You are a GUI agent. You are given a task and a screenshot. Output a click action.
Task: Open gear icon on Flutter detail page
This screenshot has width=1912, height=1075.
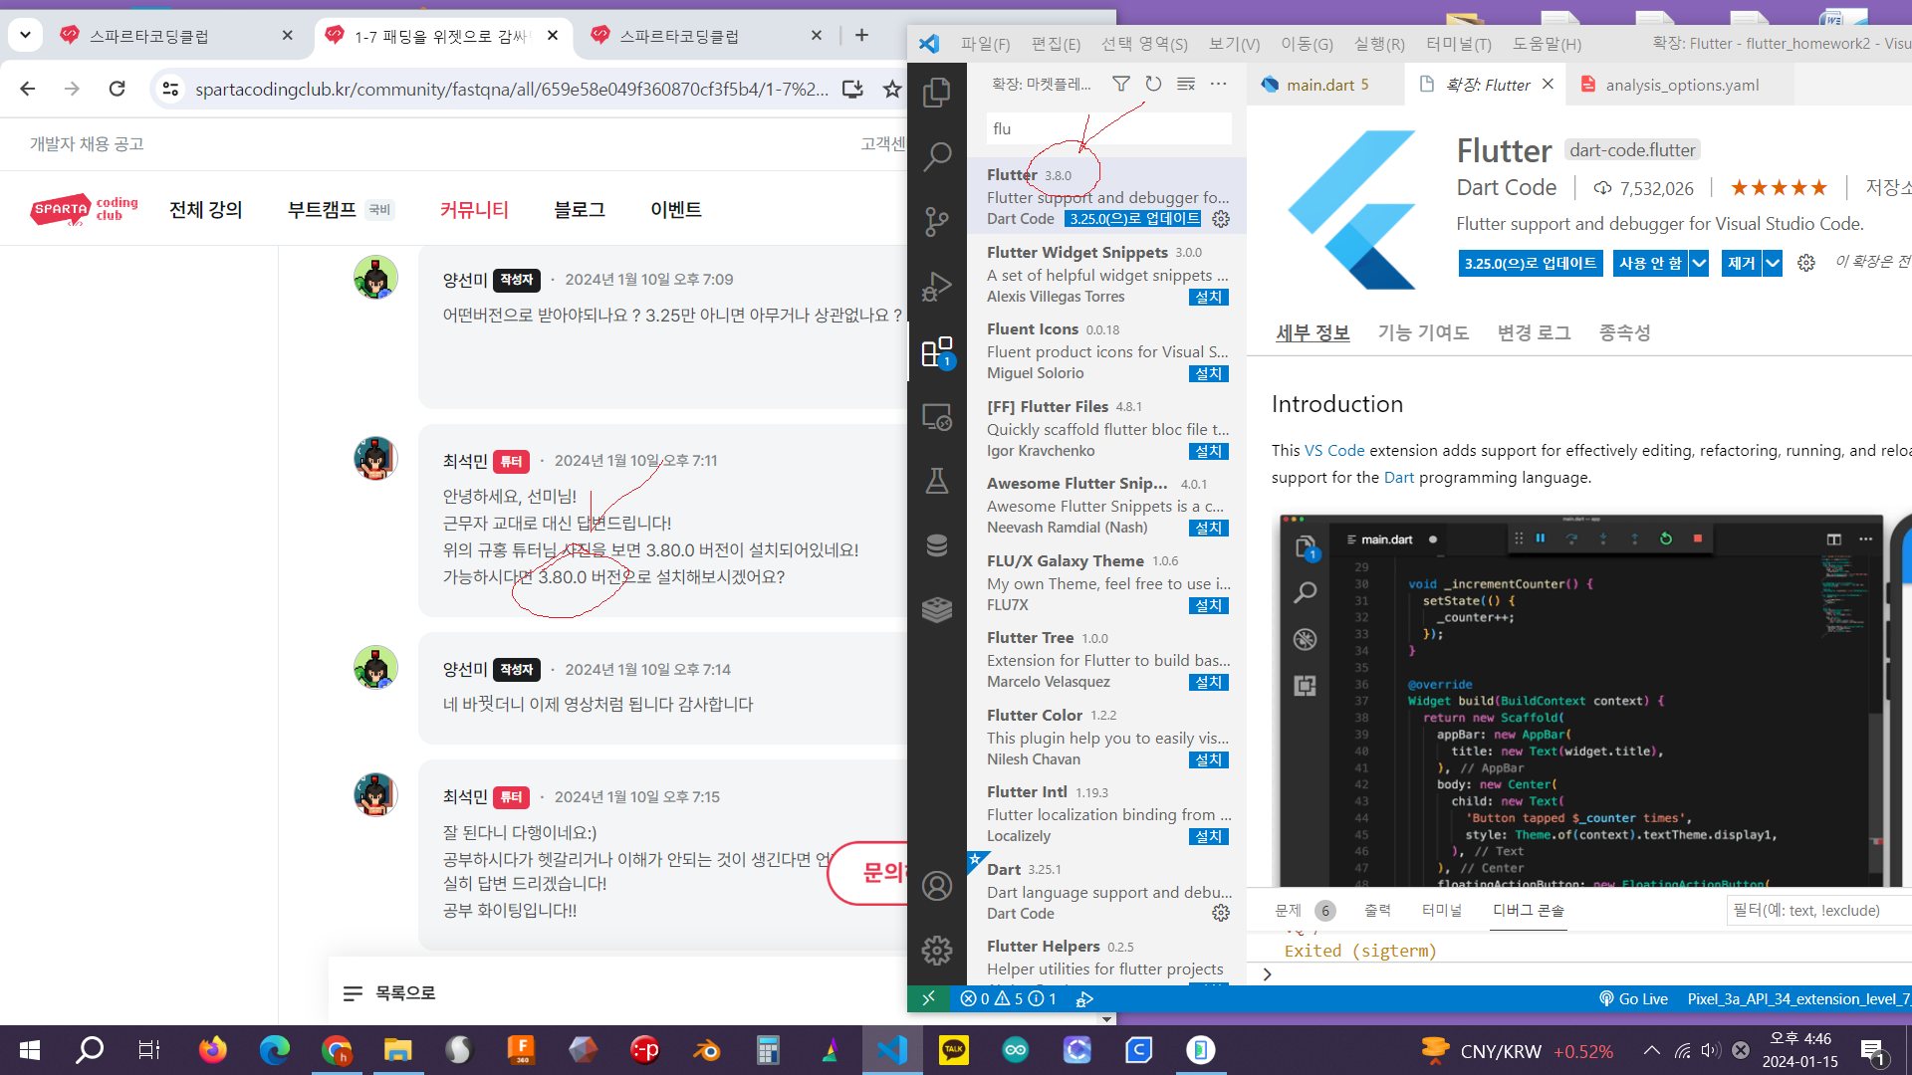tap(1806, 264)
